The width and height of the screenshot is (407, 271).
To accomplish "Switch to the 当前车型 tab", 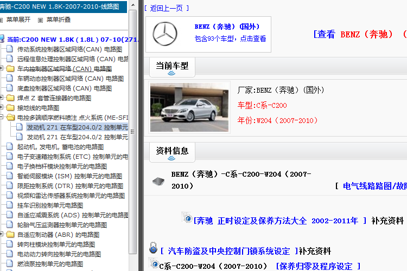I will (172, 67).
